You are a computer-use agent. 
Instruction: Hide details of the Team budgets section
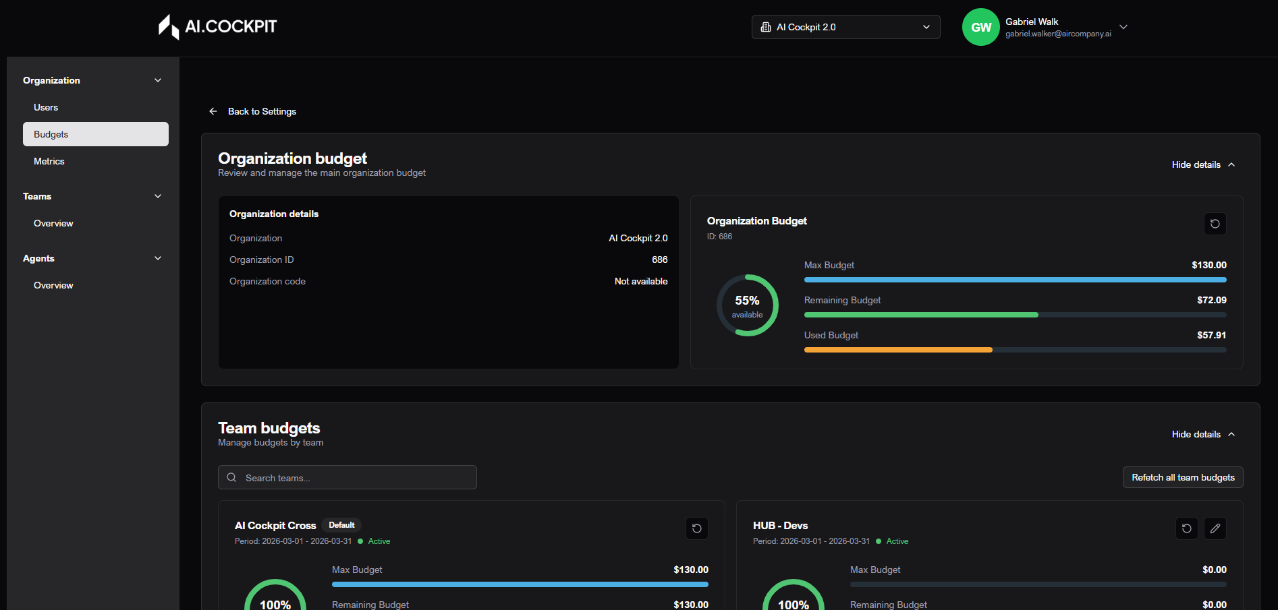1202,434
